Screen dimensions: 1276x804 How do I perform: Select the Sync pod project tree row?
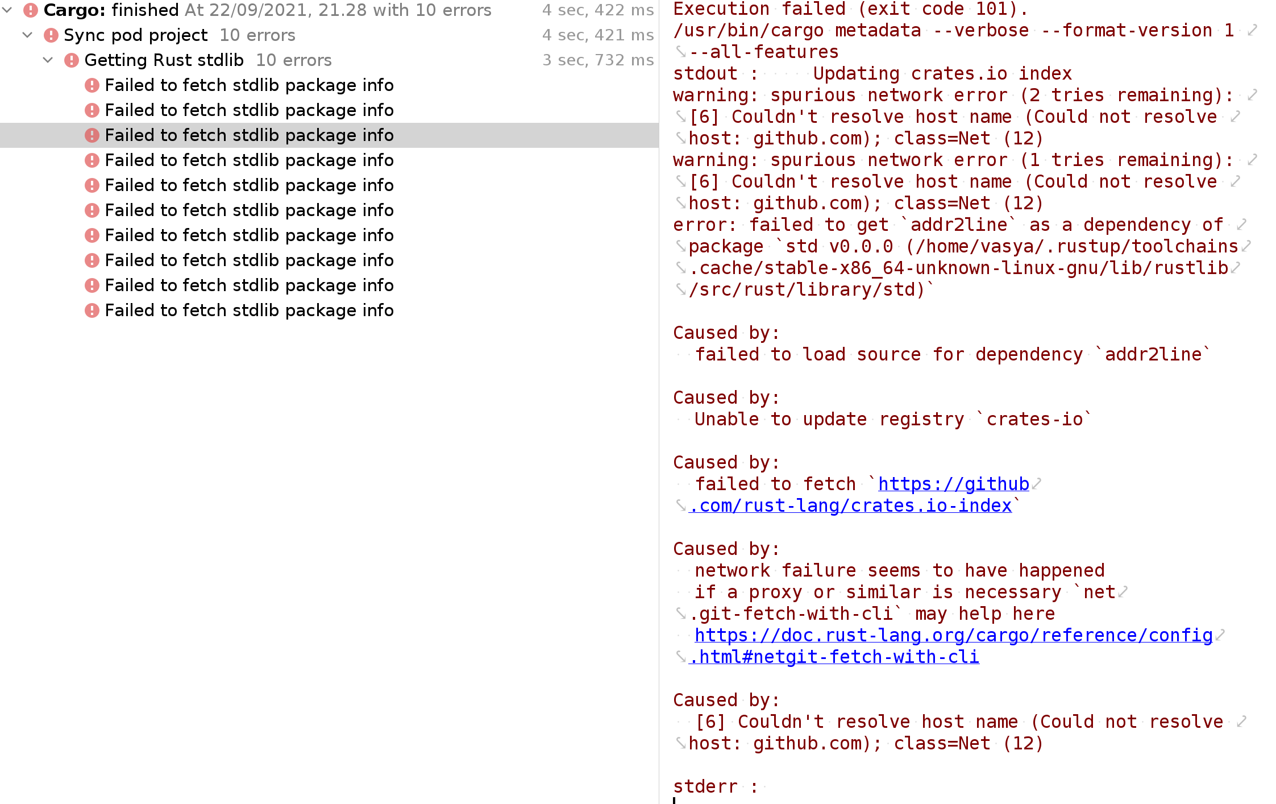(135, 35)
